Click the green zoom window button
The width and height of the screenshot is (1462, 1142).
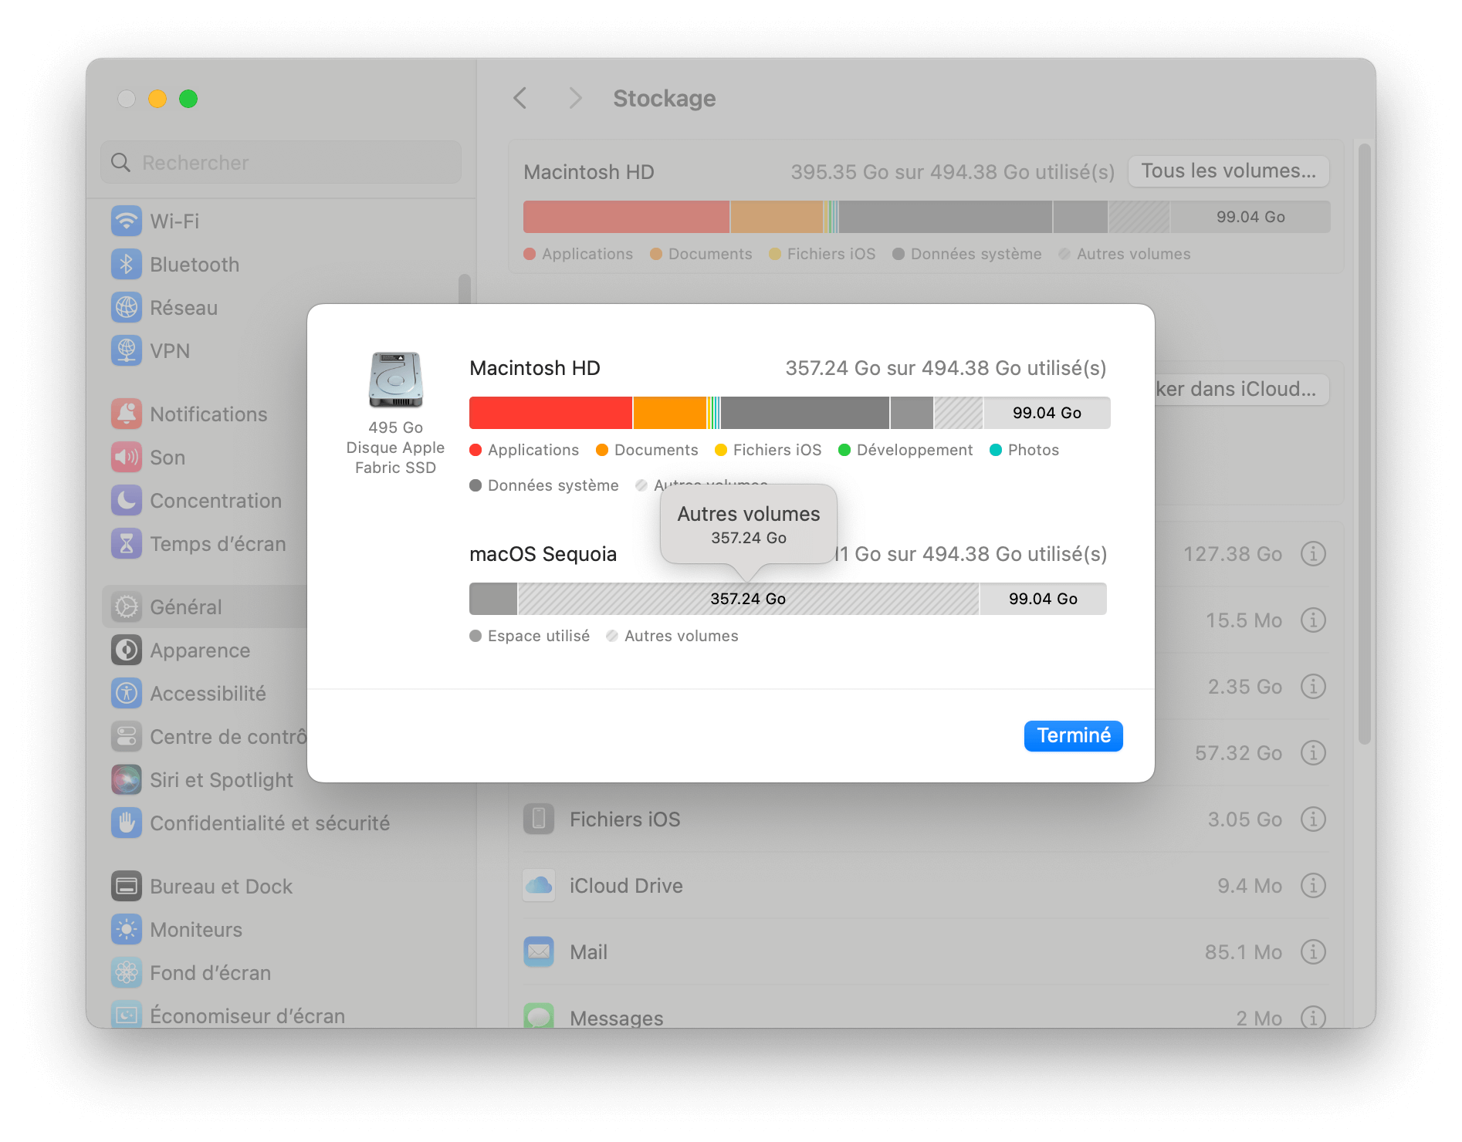pyautogui.click(x=188, y=99)
